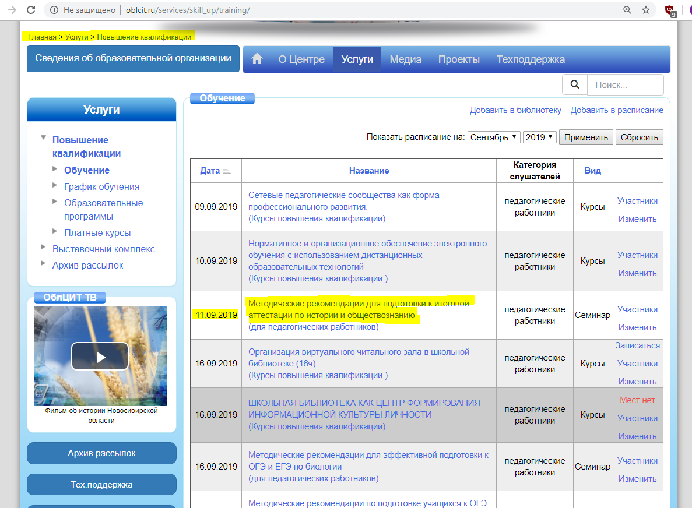The height and width of the screenshot is (508, 692).
Task: Click the Записаться link for the virtual reading room course
Action: pyautogui.click(x=637, y=345)
